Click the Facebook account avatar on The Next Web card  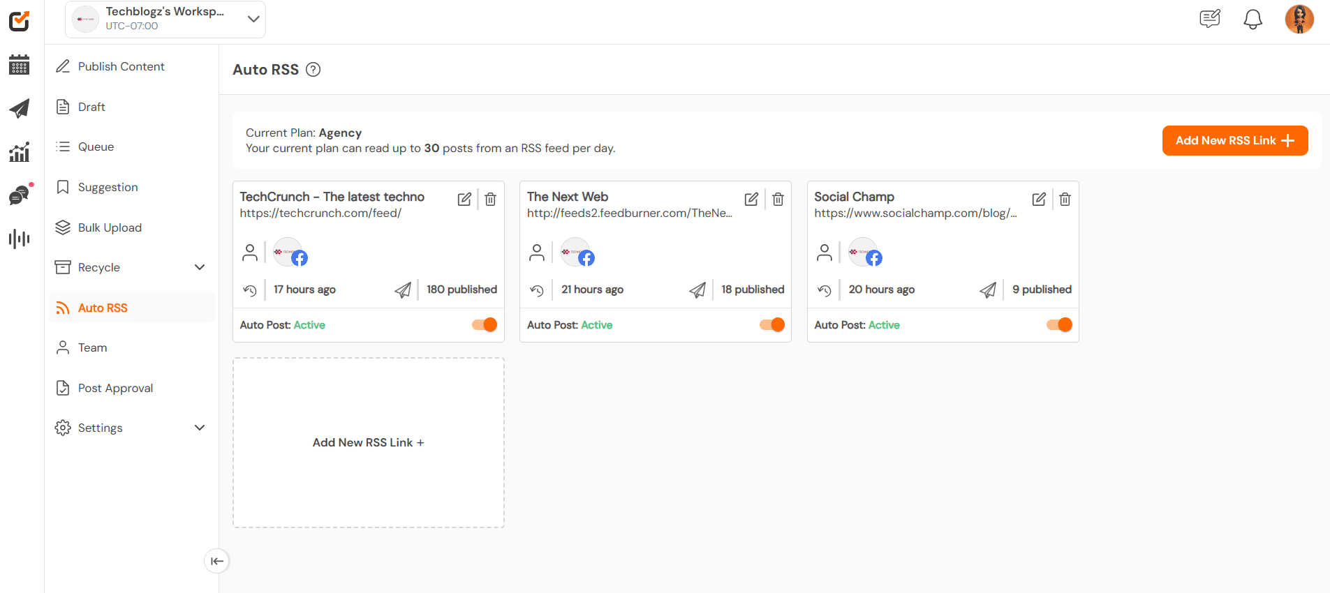(x=577, y=253)
